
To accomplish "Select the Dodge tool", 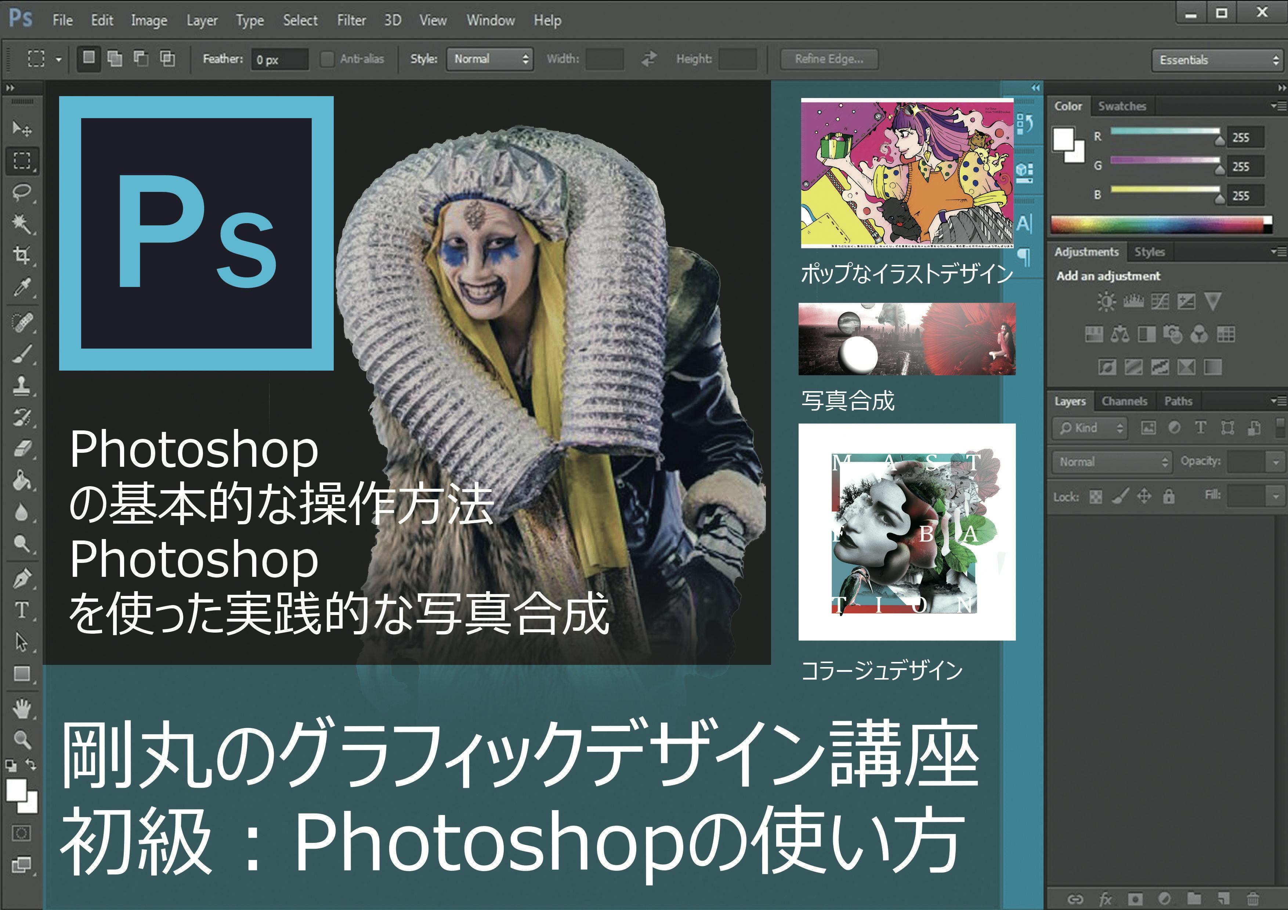I will [22, 543].
